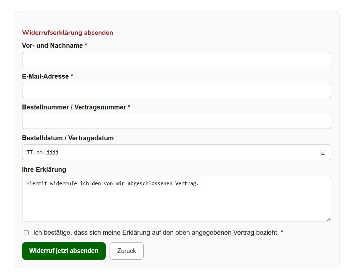The height and width of the screenshot is (275, 346).
Task: Click into the E-Mail-Adresse field
Action: coord(177,90)
